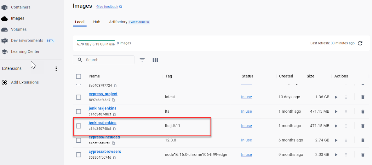Click the lts-jdk11 tag text
Image resolution: width=372 pixels, height=165 pixels.
(173, 126)
